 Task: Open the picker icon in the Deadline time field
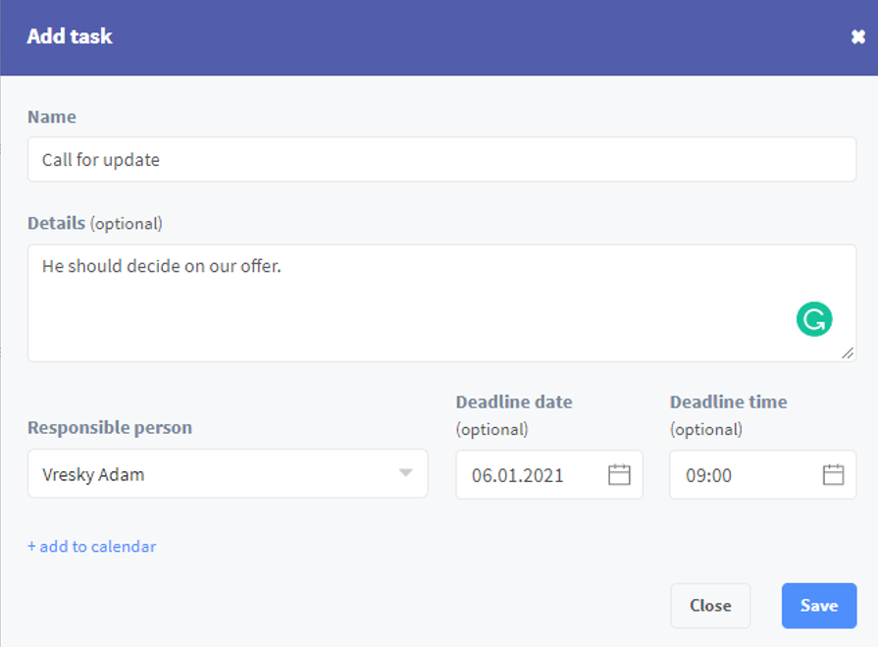[833, 474]
